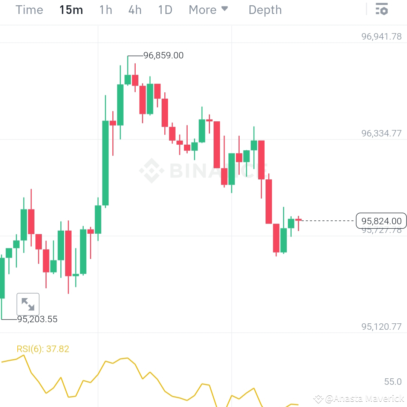The image size is (407, 407).
Task: Open the More timeframes dropdown
Action: 202,10
